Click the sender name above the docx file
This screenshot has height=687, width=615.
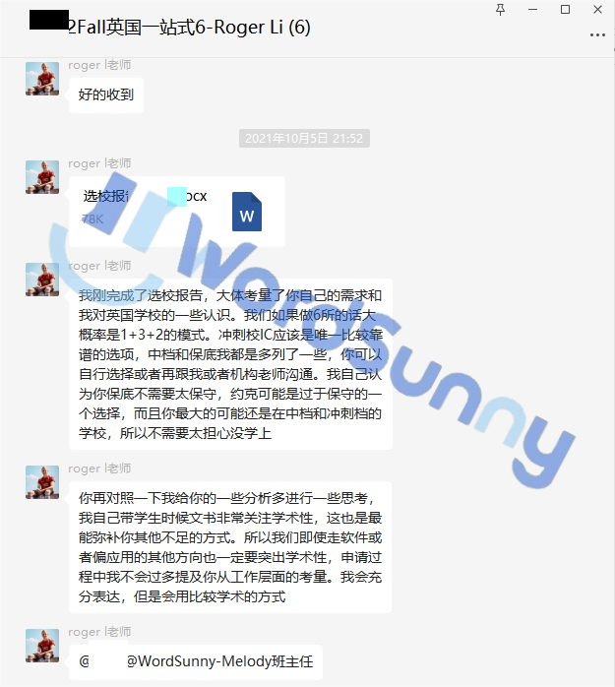pyautogui.click(x=99, y=163)
